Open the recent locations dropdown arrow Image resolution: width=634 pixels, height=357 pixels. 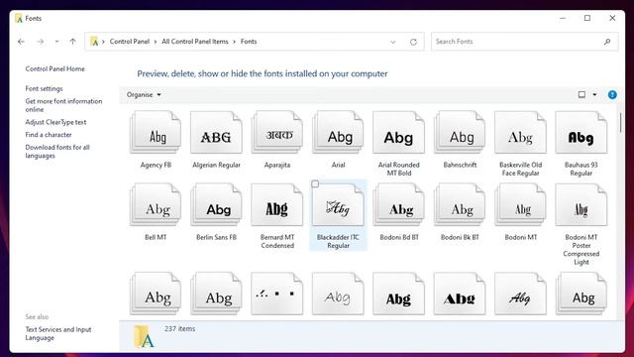[x=56, y=42]
